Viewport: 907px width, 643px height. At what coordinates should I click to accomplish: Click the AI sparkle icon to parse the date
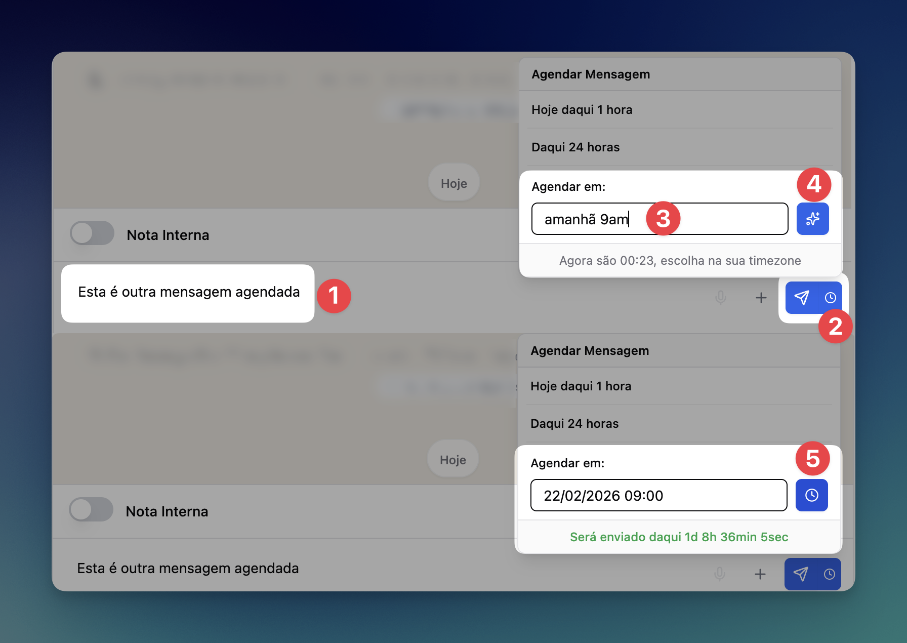812,219
